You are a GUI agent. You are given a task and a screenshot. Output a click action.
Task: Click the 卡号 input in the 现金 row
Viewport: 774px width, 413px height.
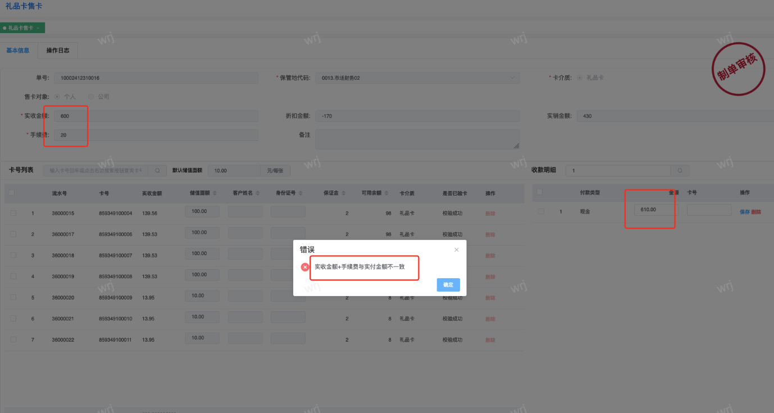[x=709, y=210]
